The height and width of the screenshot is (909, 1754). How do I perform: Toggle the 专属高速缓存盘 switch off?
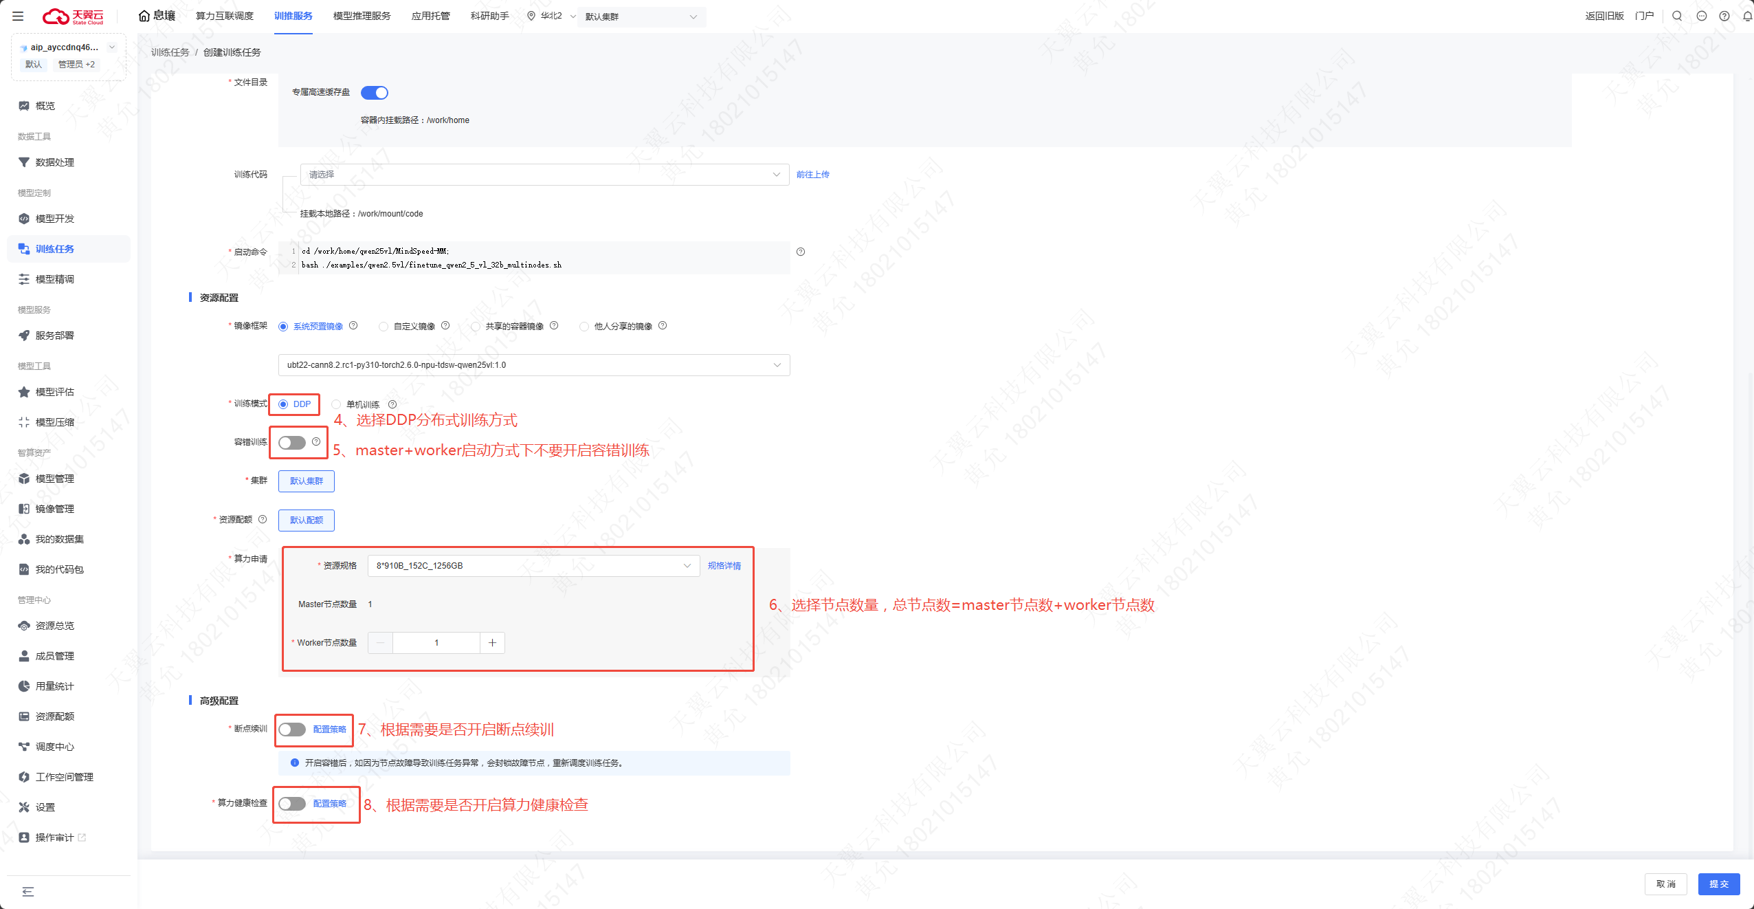[375, 93]
